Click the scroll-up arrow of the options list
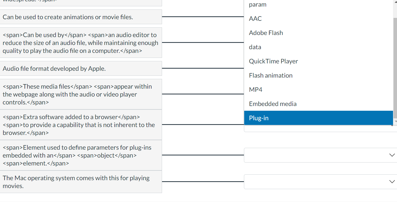The image size is (397, 202). tap(395, 2)
